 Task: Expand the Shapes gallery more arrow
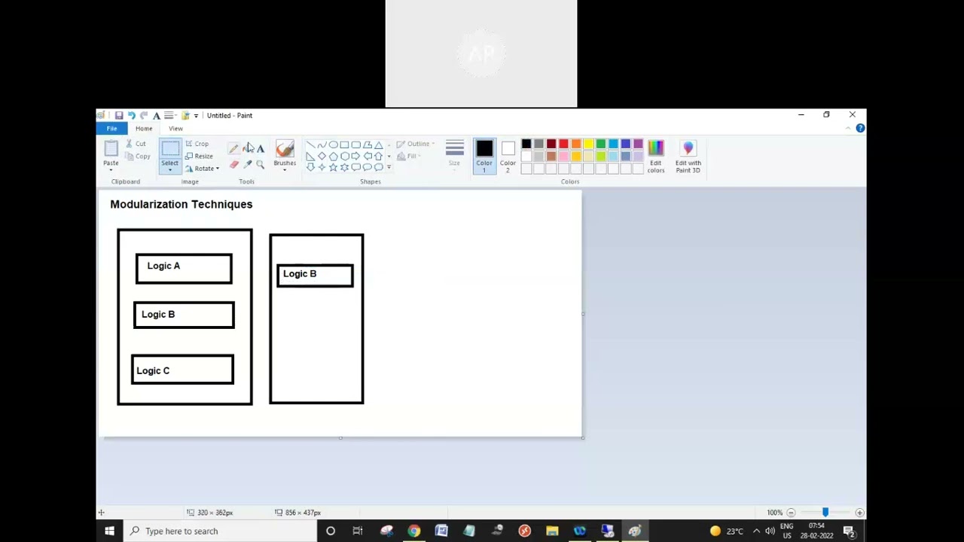point(389,167)
